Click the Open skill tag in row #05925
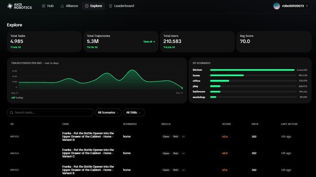Image resolution: width=316 pixels, height=177 pixels. (x=166, y=137)
